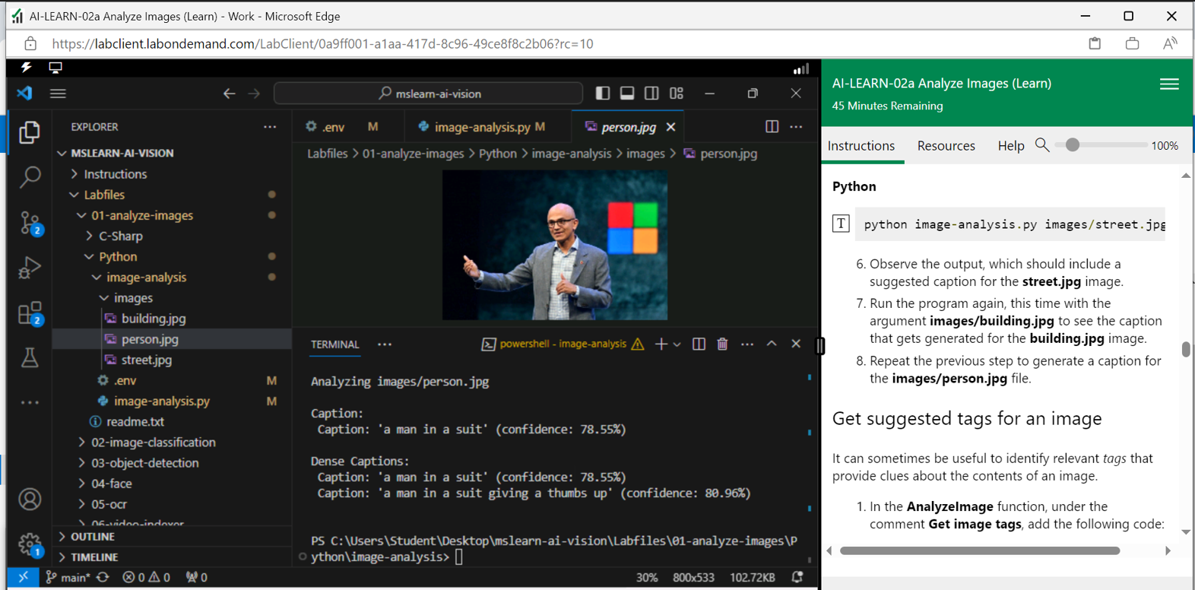Screen dimensions: 1195x590
Task: Go back with the navigation arrow
Action: [x=229, y=94]
